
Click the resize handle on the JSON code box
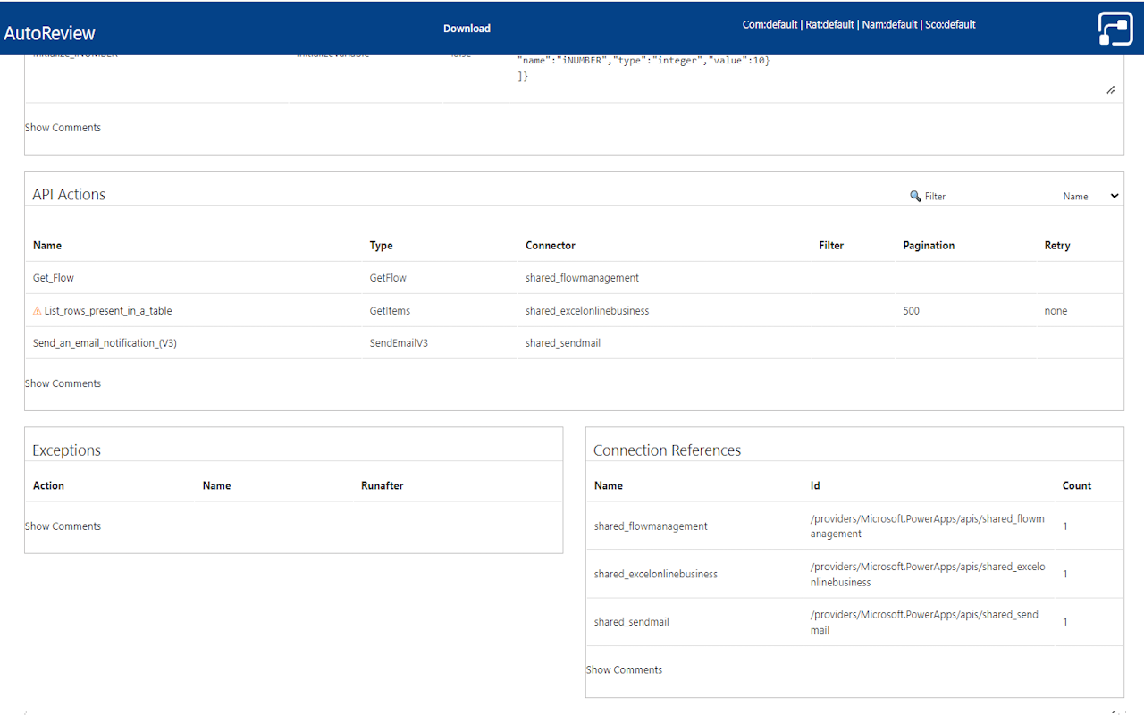[1111, 89]
